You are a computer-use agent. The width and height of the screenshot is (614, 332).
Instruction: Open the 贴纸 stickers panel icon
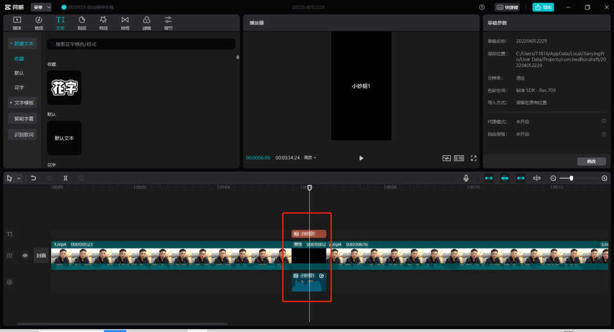82,23
